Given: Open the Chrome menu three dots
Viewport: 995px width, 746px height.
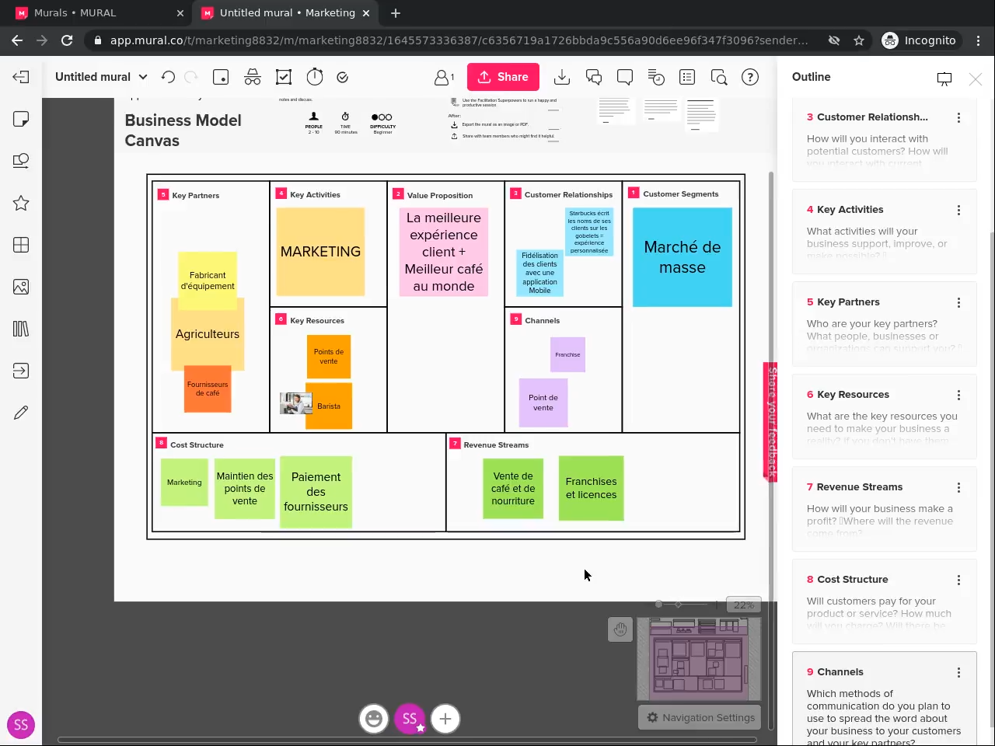Looking at the screenshot, I should pyautogui.click(x=979, y=40).
